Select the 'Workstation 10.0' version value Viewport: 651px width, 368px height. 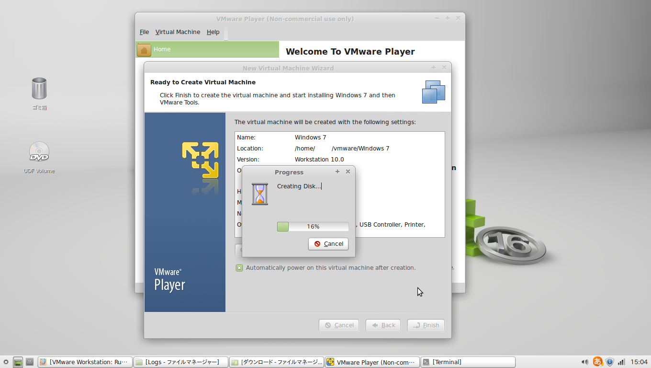pyautogui.click(x=319, y=160)
